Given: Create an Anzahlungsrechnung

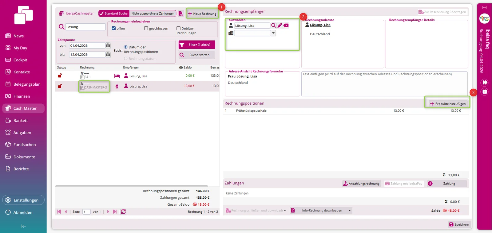Looking at the screenshot, I should tap(362, 184).
